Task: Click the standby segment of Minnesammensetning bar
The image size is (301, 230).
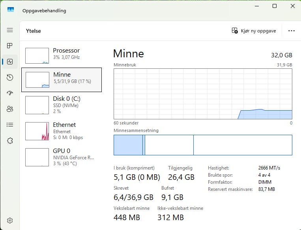Action: coord(169,145)
